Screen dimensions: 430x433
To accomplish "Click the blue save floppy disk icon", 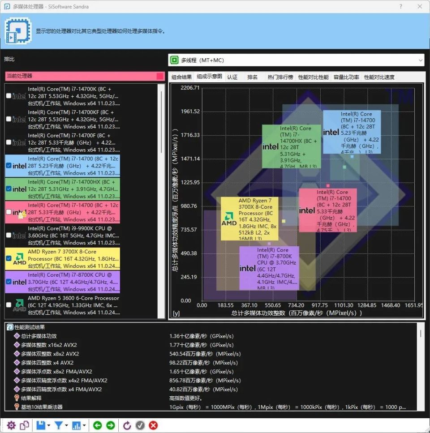I will (41, 425).
